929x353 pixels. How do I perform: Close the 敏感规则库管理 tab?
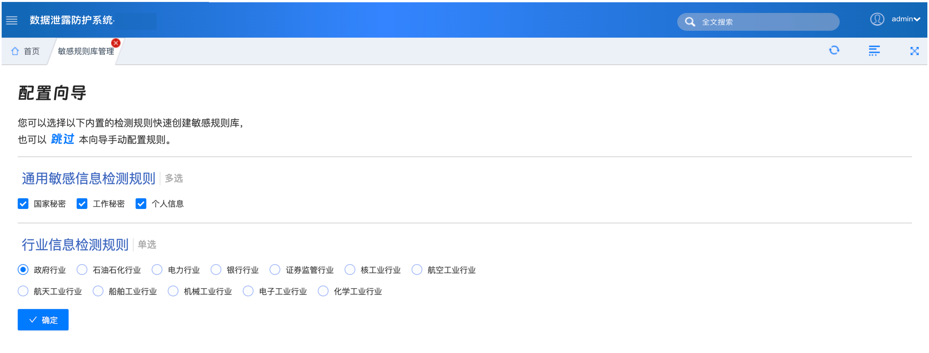pyautogui.click(x=115, y=43)
